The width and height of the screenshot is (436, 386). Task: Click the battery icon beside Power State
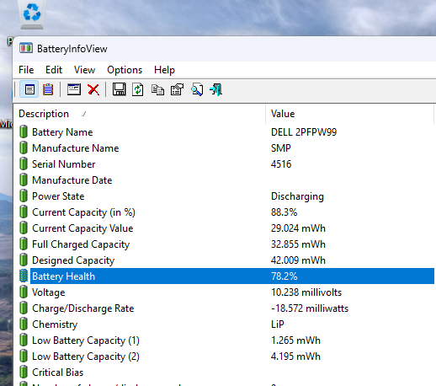24,196
